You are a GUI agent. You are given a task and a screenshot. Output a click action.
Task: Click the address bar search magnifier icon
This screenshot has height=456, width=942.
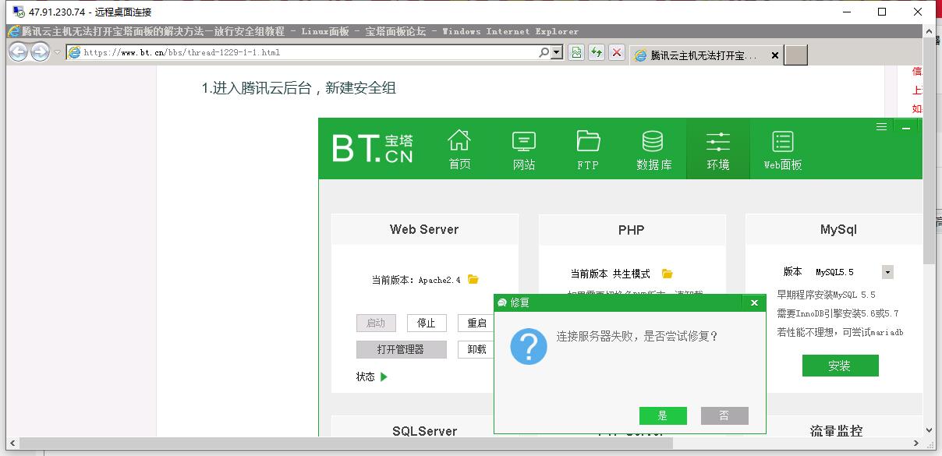544,52
